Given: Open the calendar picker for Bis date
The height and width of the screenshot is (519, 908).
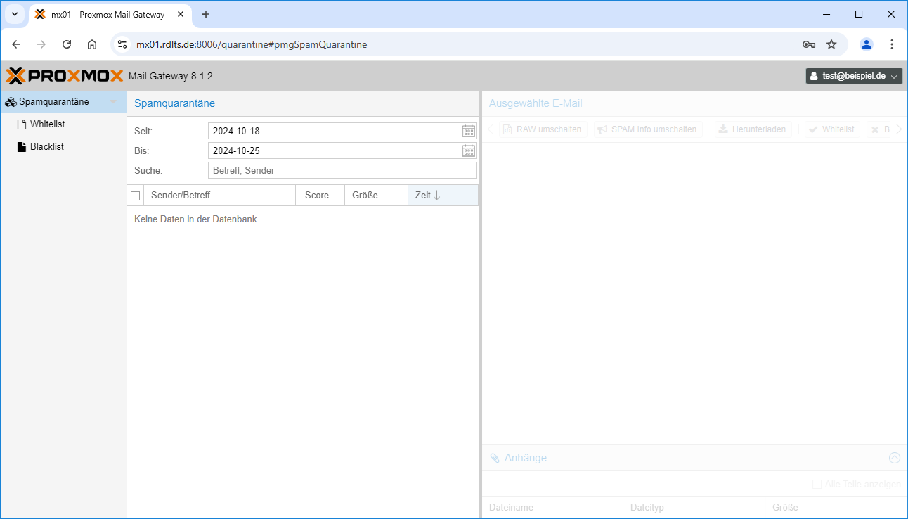Looking at the screenshot, I should click(469, 150).
